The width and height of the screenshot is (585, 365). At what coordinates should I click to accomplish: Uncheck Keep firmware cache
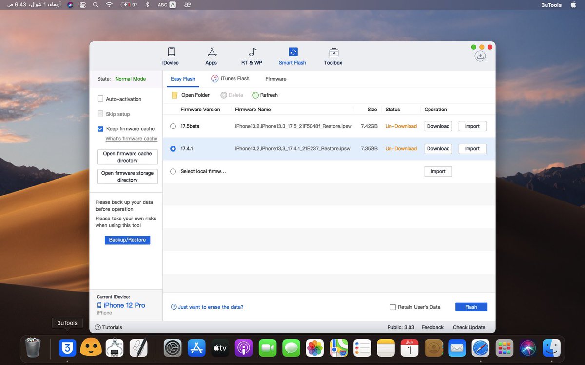click(x=100, y=129)
